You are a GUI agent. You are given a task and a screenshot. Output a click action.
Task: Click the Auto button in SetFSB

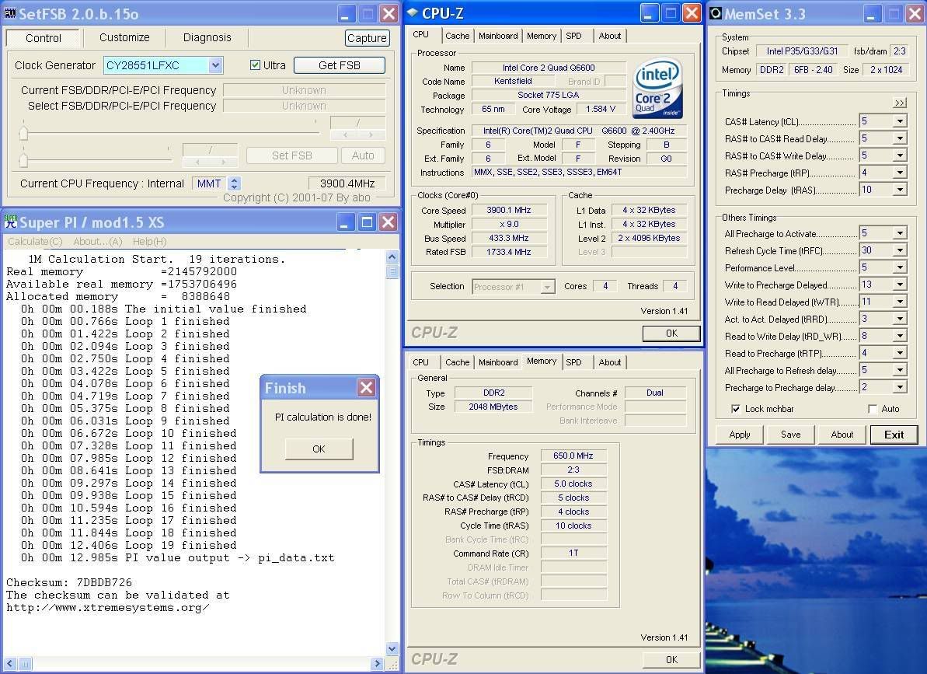(362, 155)
